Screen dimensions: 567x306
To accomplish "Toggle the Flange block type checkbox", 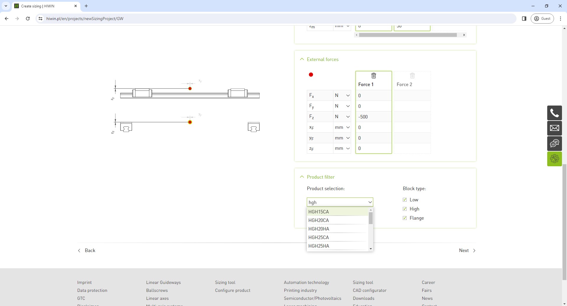I will pos(405,218).
